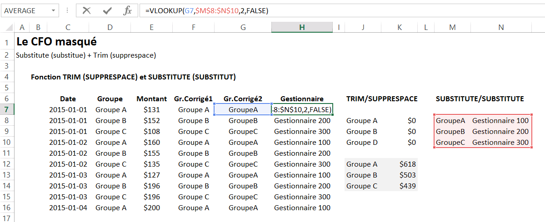
Task: Cancel the formula edit with X icon
Action: coord(86,10)
